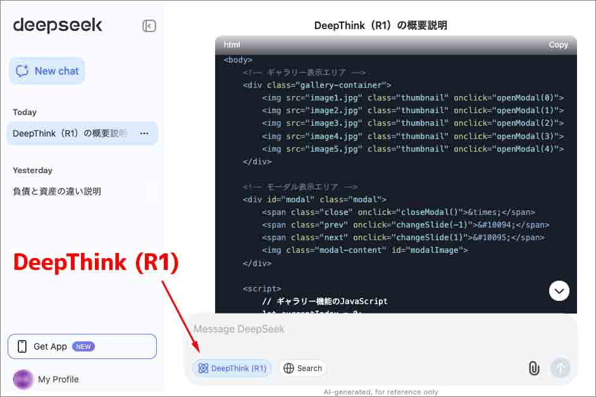Screen dimensions: 596x397
Task: Open the My Profile menu label
Action: (x=58, y=379)
